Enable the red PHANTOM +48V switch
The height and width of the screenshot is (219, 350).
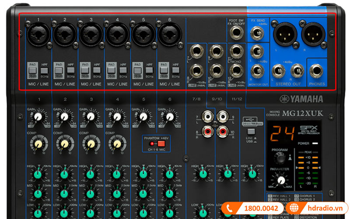pyautogui.click(x=161, y=144)
